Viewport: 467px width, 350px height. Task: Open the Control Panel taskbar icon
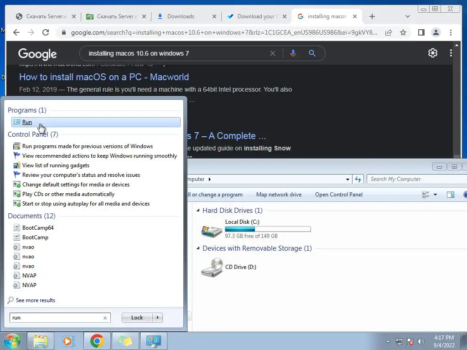(x=153, y=341)
